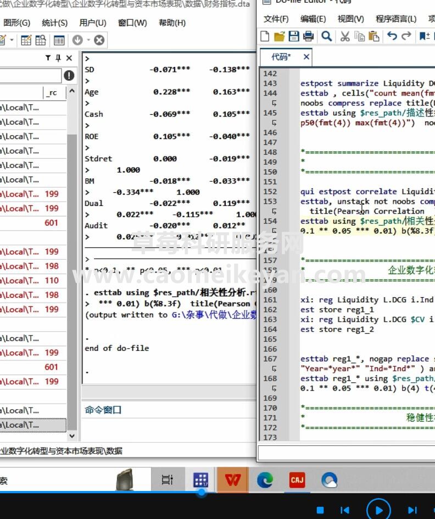Click the video progress bar handle
Image resolution: width=435 pixels, height=519 pixels.
click(201, 492)
